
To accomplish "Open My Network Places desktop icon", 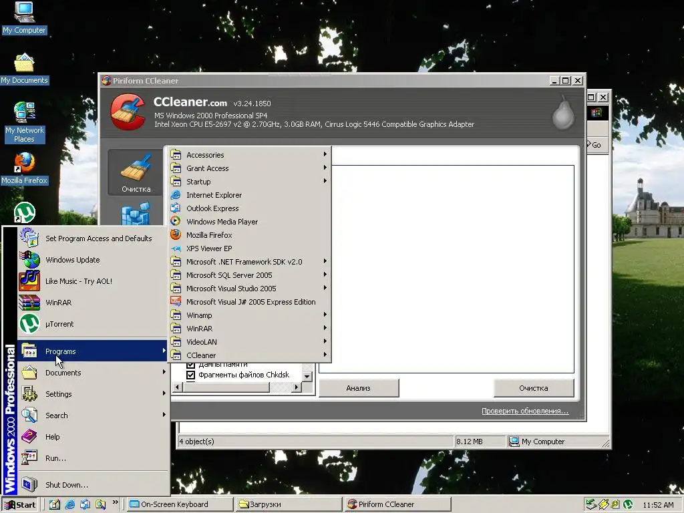I will [24, 123].
